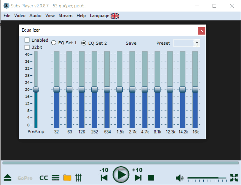241x185 pixels.
Task: Stop playback with the square button
Action: pyautogui.click(x=151, y=178)
